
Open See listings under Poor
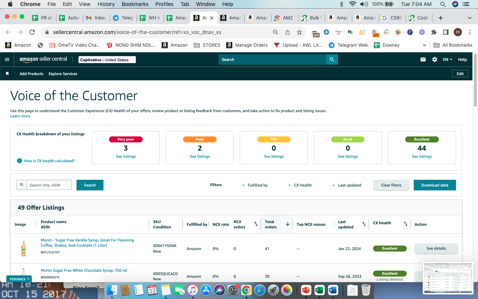(200, 157)
